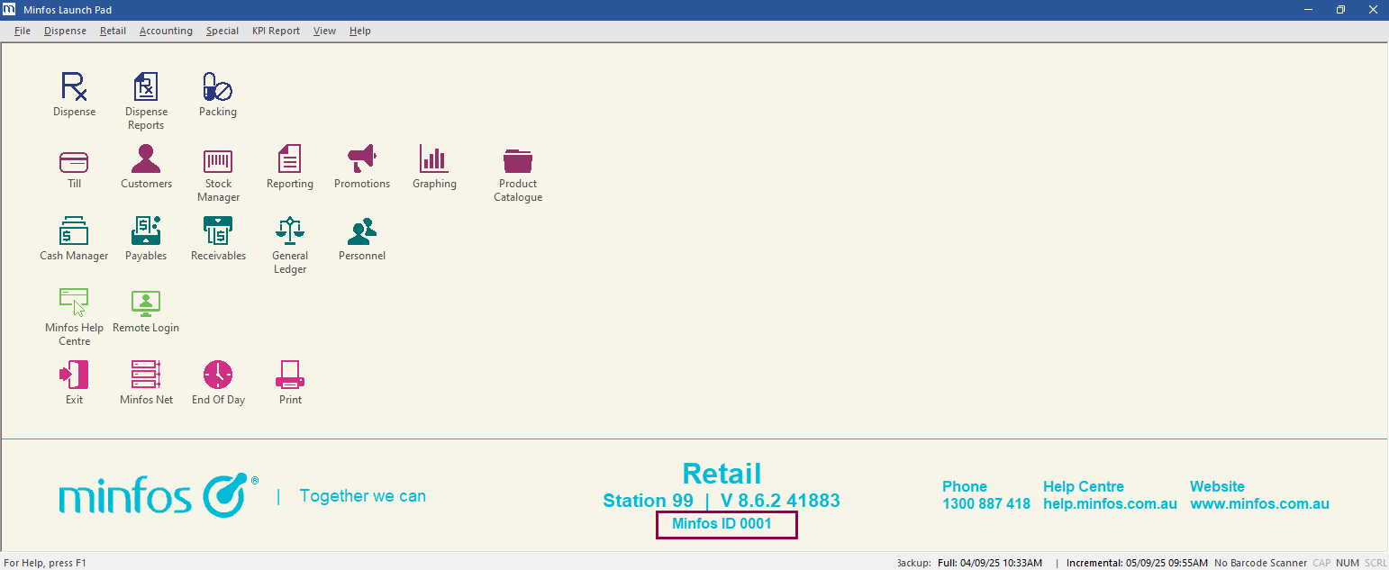Open the KPI Report menu

pos(276,31)
